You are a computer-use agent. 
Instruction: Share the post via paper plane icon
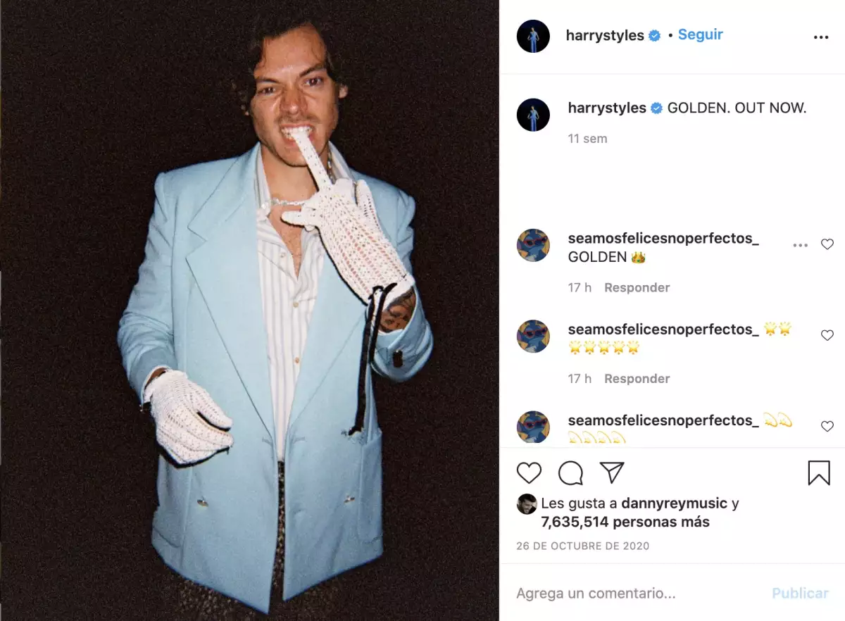pos(612,472)
